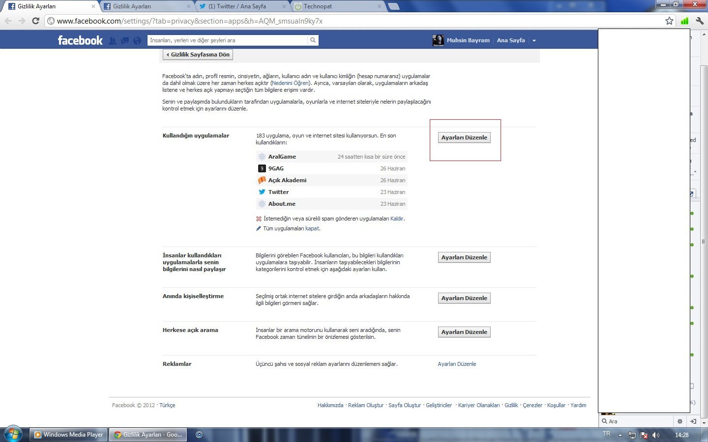
Task: Open the Geliştiriciler footer link
Action: click(x=439, y=405)
